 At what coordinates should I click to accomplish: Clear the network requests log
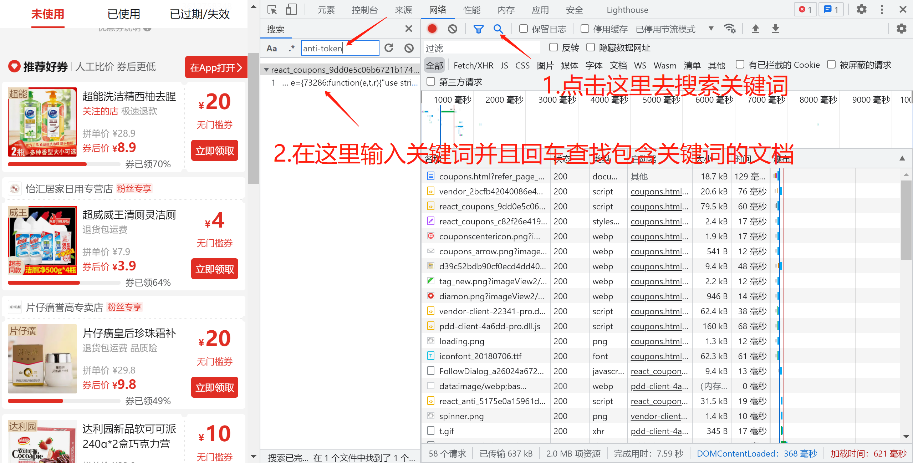(x=452, y=29)
